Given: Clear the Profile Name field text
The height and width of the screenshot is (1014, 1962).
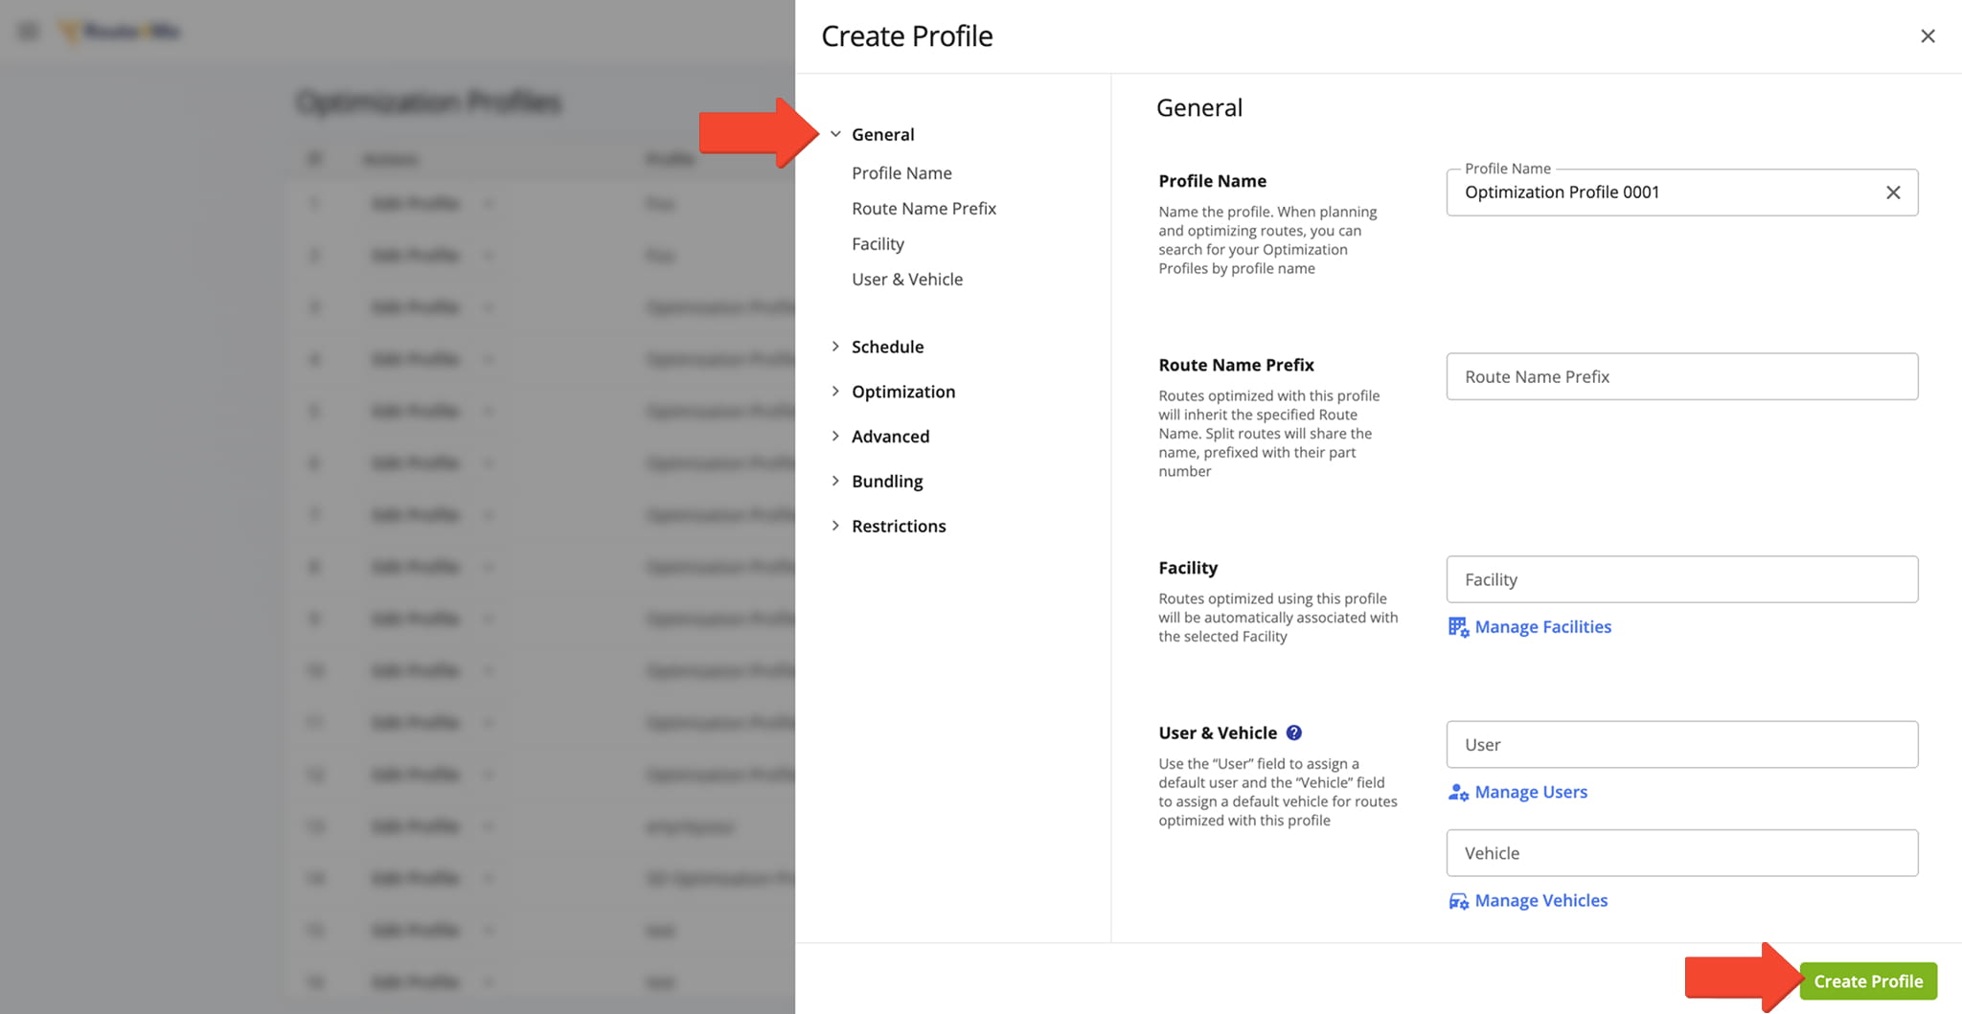Looking at the screenshot, I should [1893, 192].
